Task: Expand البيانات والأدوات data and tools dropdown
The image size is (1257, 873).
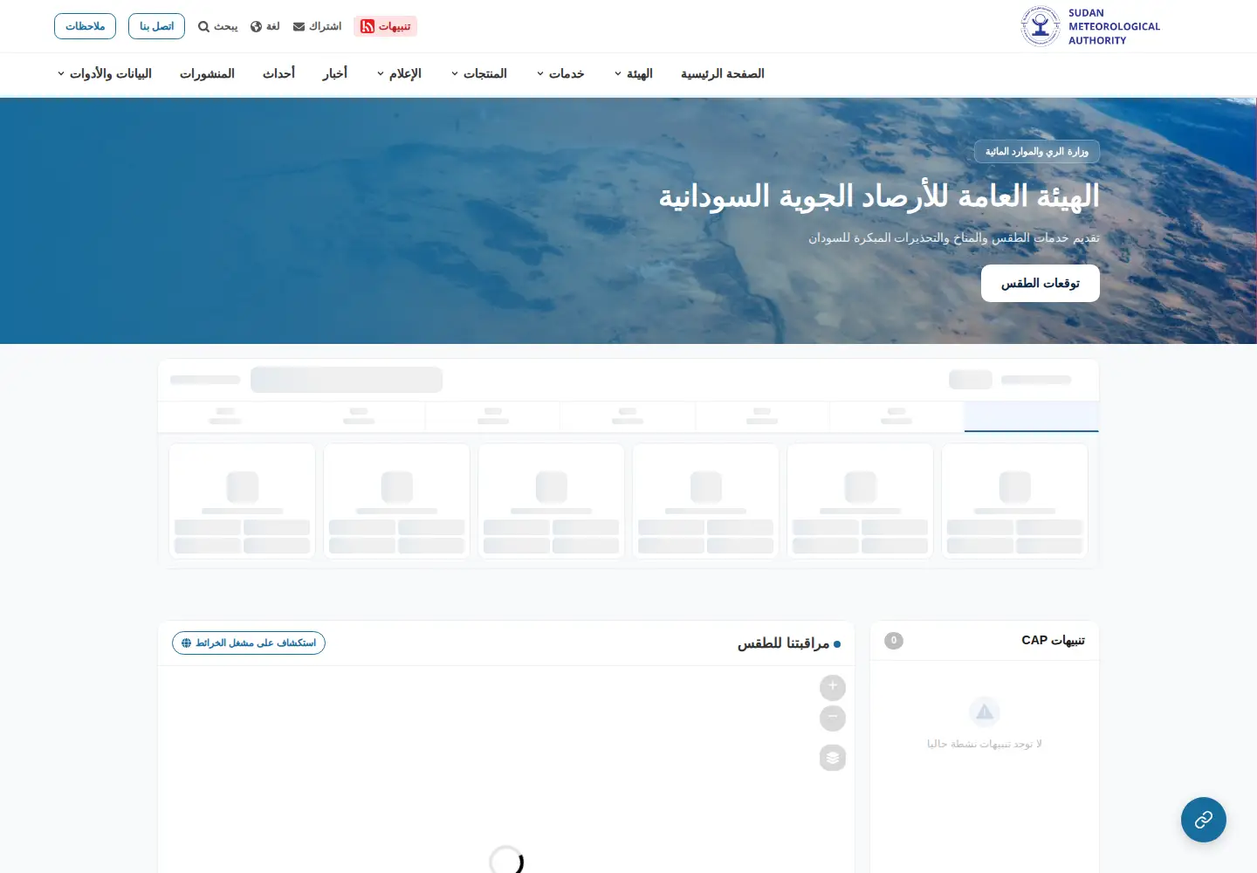Action: tap(105, 73)
